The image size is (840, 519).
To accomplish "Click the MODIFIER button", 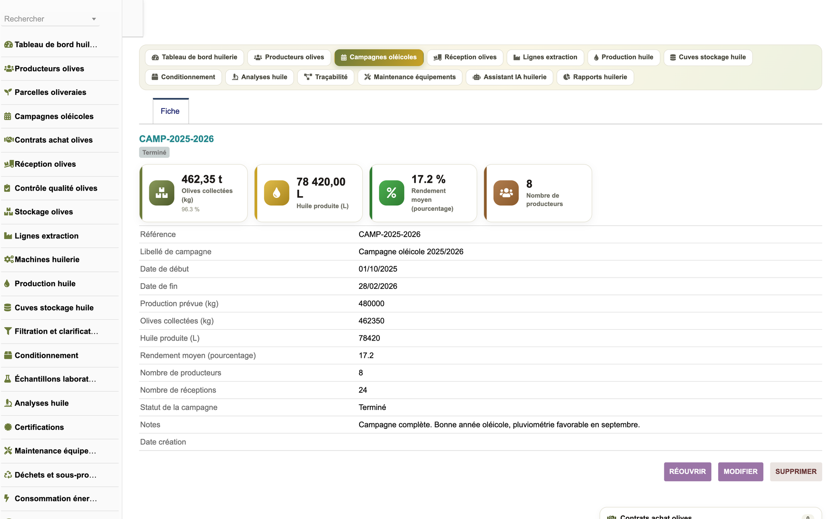I will click(x=740, y=472).
